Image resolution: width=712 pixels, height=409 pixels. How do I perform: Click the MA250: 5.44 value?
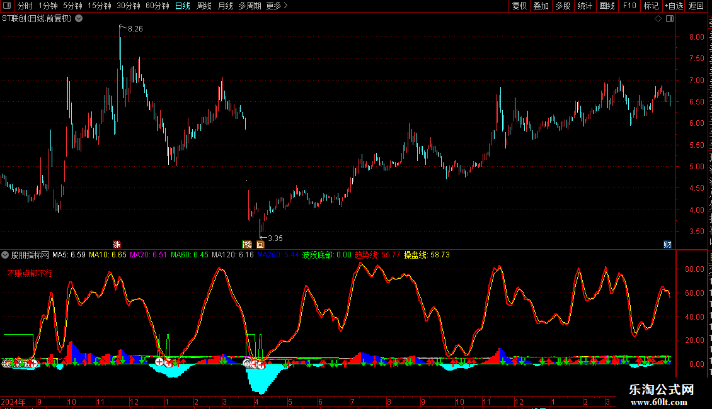[x=278, y=255]
